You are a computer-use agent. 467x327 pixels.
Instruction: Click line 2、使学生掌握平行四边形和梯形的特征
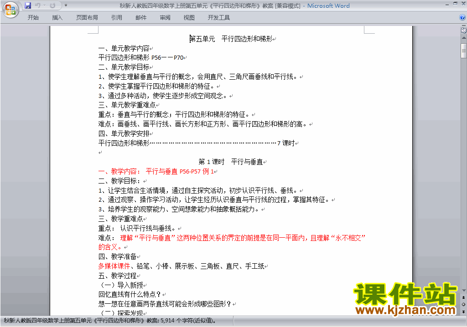(157, 86)
